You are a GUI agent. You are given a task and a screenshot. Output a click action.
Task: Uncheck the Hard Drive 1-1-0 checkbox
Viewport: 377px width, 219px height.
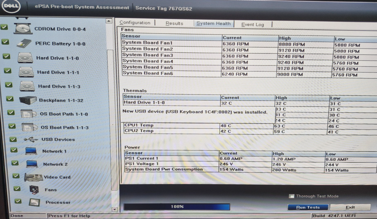6,56
